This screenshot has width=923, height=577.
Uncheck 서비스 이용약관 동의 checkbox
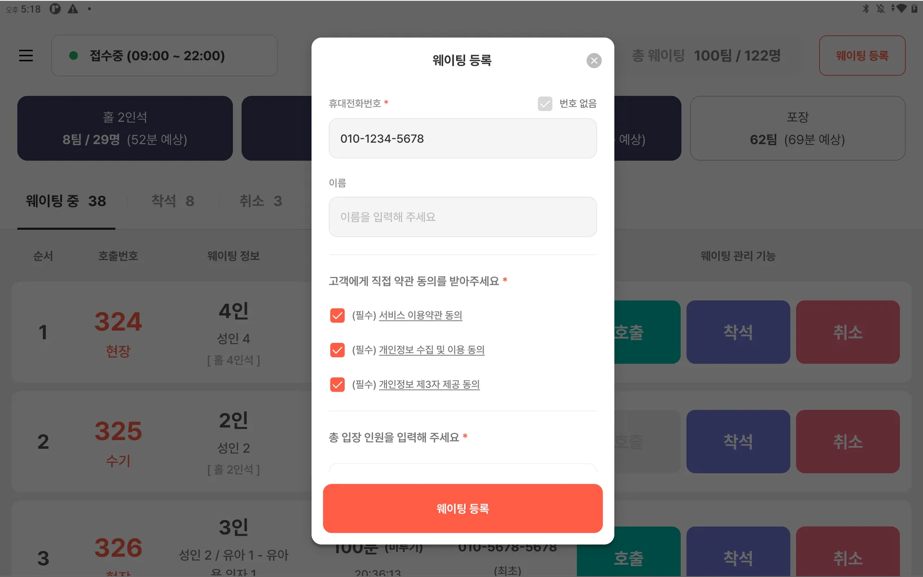coord(337,316)
